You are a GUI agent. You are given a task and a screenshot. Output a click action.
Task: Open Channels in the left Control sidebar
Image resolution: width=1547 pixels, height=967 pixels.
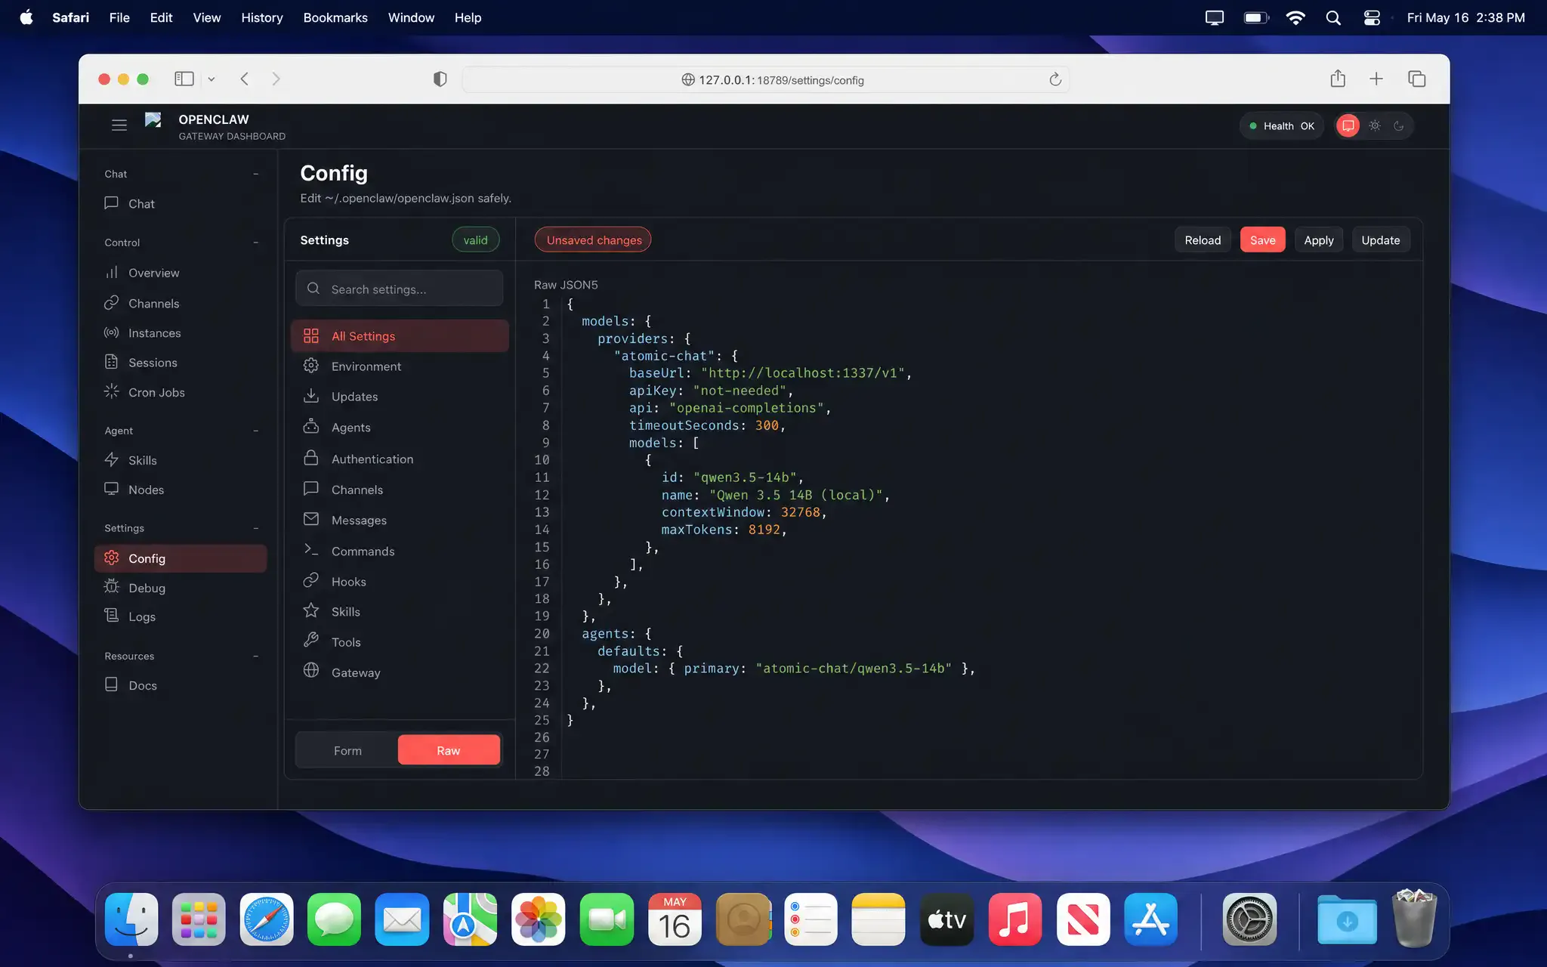point(181,303)
